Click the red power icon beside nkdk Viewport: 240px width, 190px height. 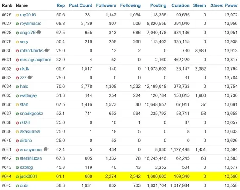[x=17, y=69]
